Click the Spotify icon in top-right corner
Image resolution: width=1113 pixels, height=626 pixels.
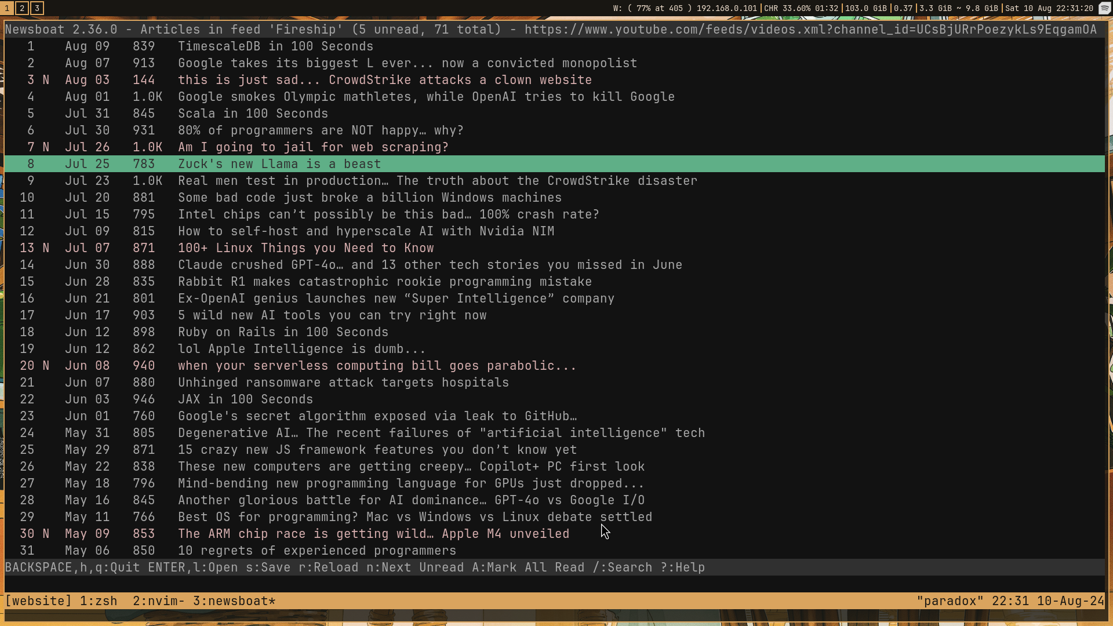[1104, 8]
